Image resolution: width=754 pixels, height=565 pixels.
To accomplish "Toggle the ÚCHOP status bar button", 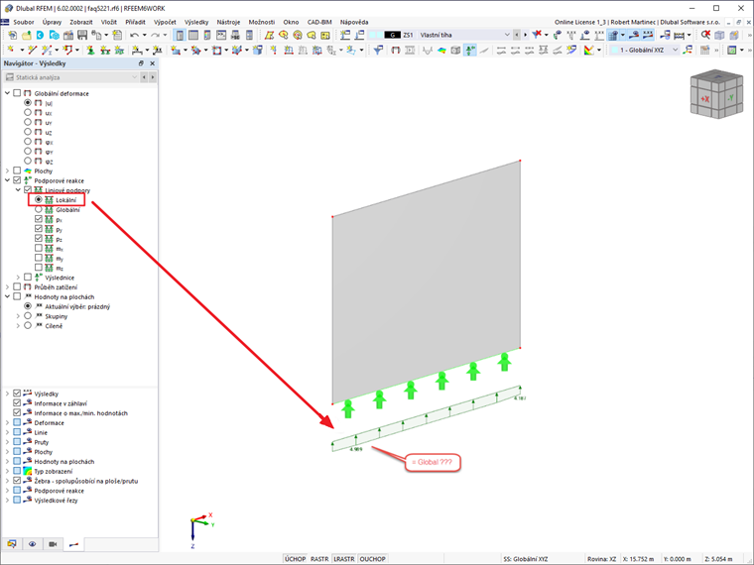I will point(295,559).
